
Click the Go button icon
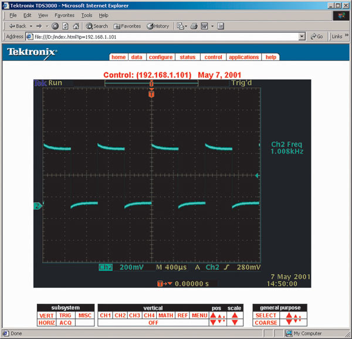pyautogui.click(x=317, y=36)
